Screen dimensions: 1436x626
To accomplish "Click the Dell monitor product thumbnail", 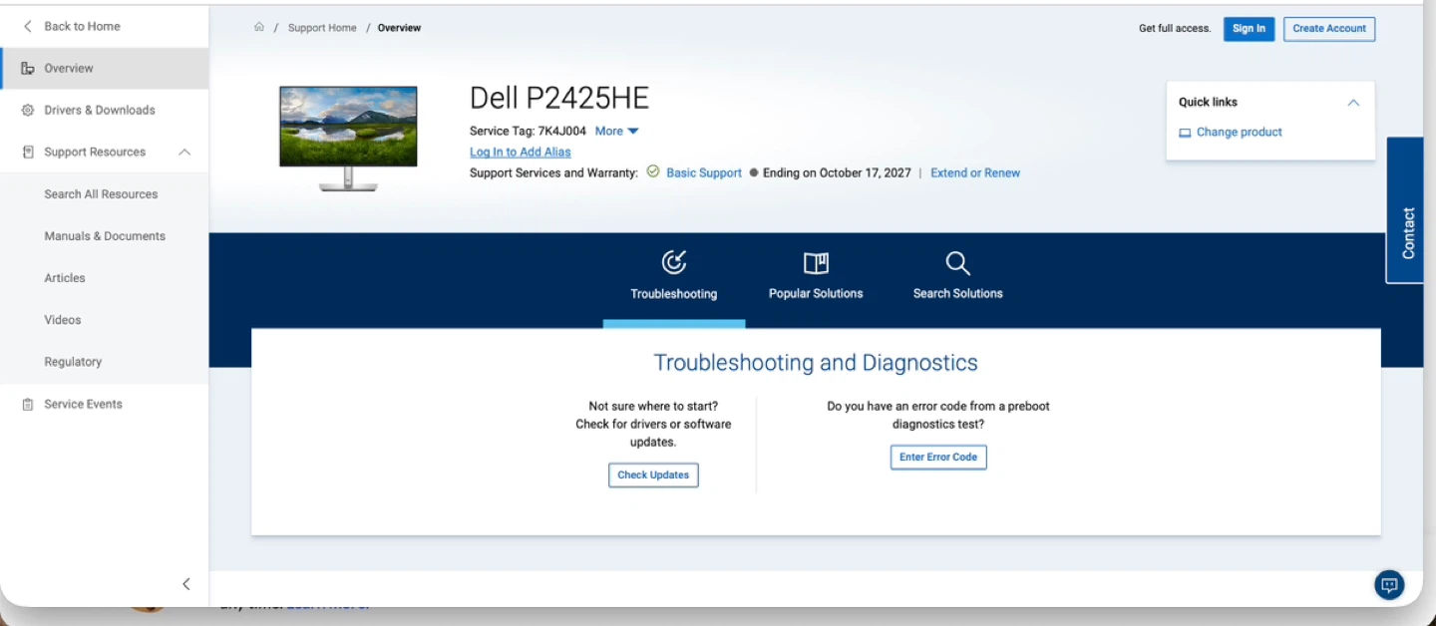I will tap(348, 139).
